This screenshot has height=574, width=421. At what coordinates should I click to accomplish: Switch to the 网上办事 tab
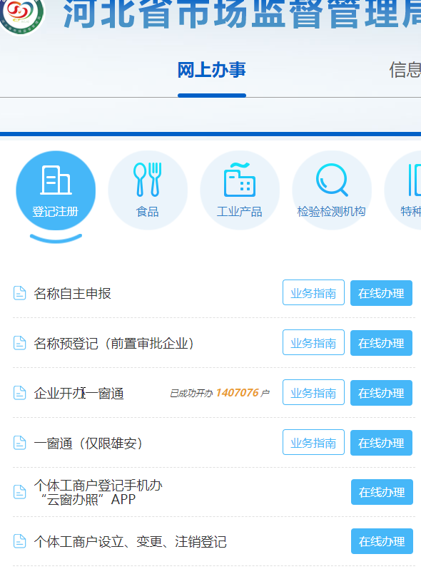(x=212, y=70)
